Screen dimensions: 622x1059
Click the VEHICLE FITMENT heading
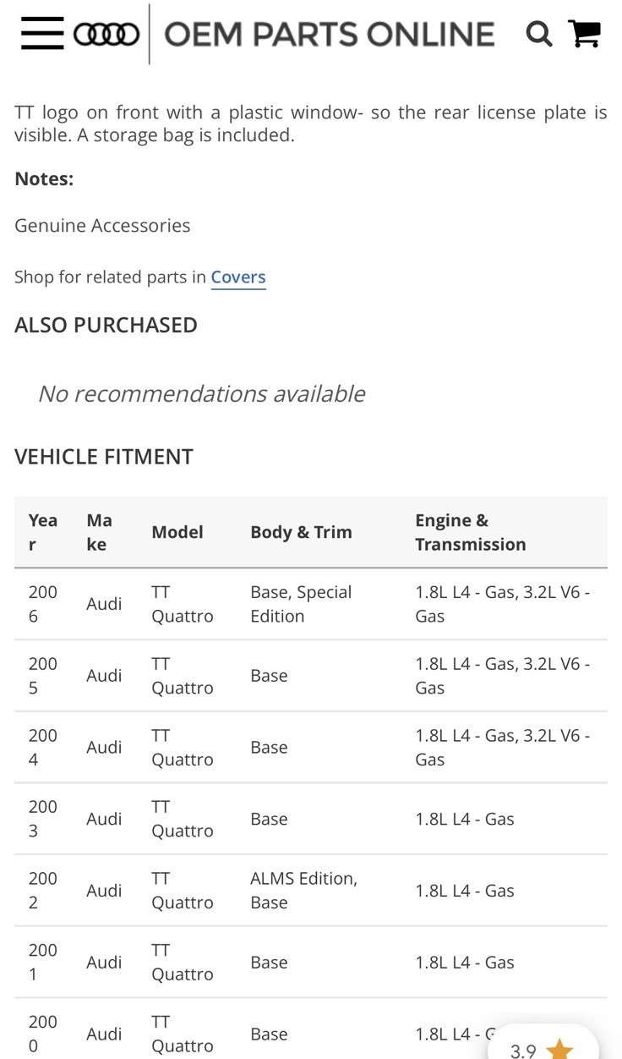104,457
